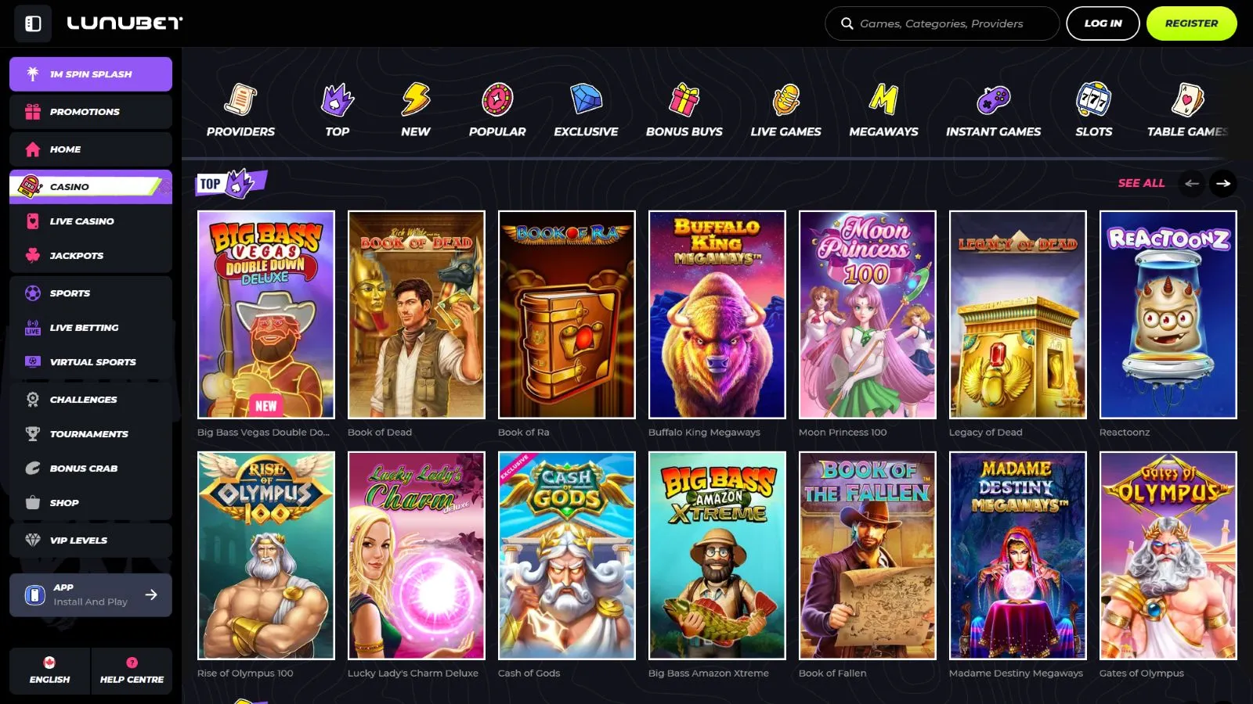This screenshot has height=704, width=1253.
Task: Open the Providers category icon
Action: tap(240, 100)
